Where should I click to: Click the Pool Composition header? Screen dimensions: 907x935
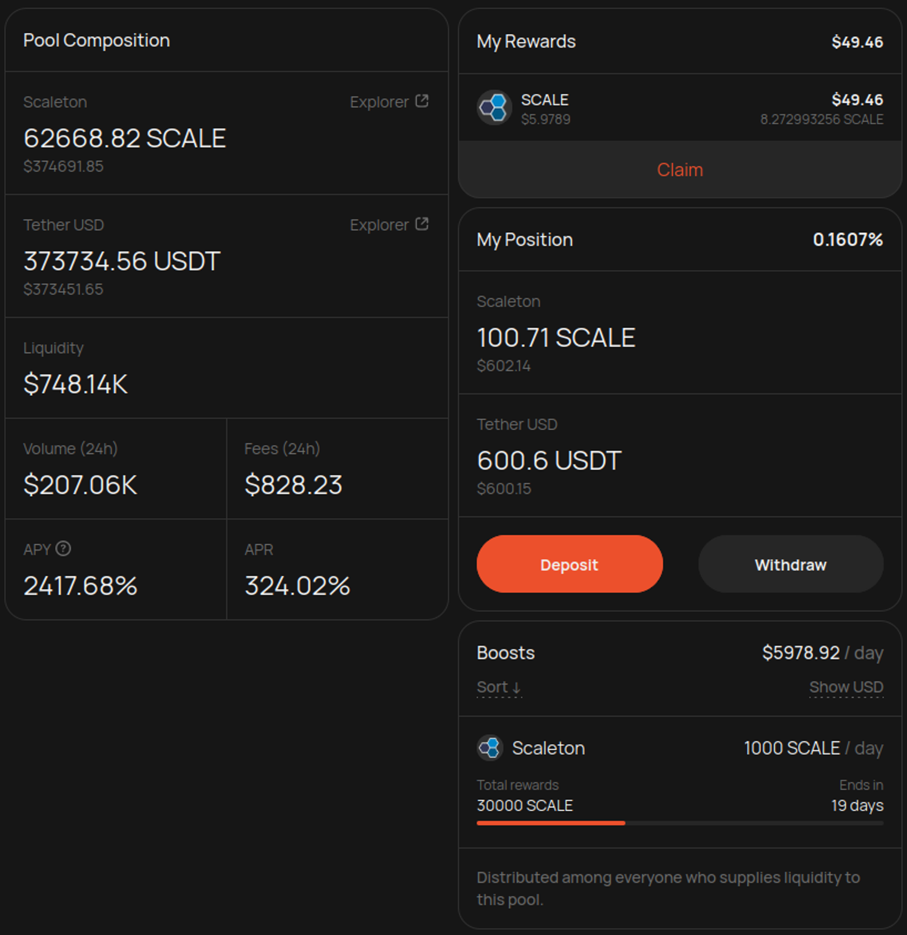tap(96, 41)
